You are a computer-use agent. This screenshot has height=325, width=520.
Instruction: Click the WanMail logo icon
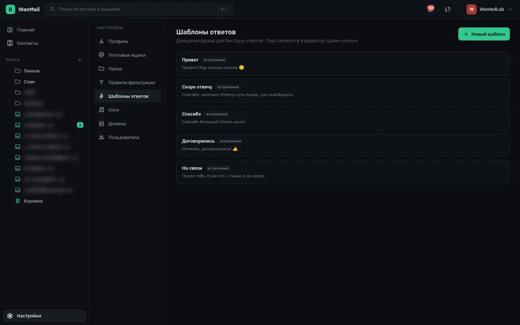point(11,9)
